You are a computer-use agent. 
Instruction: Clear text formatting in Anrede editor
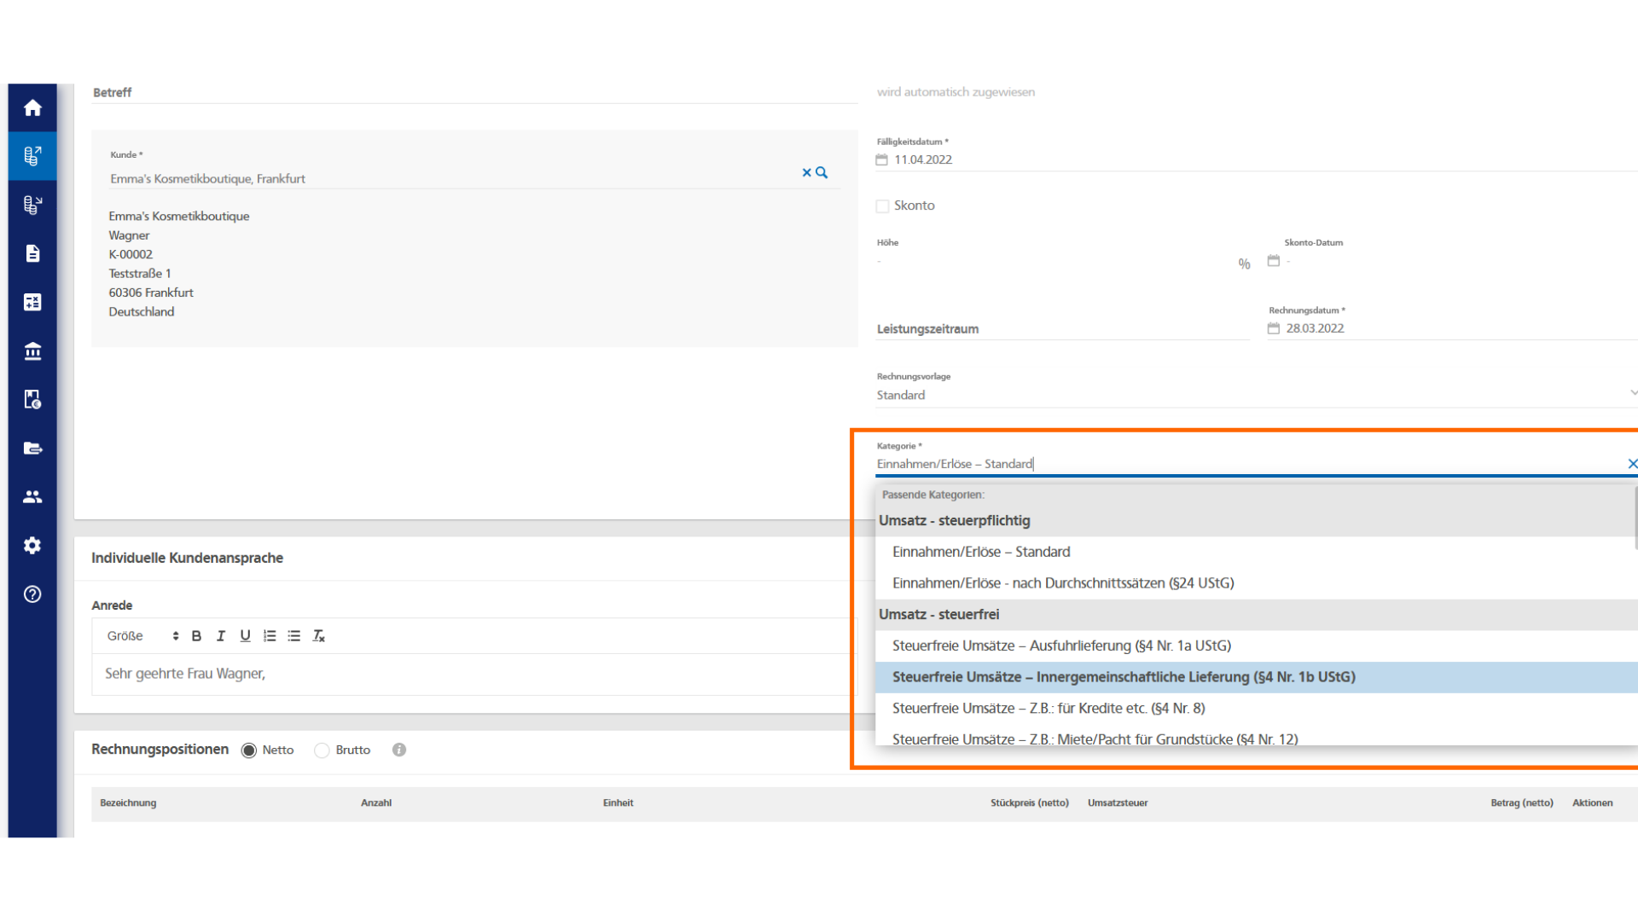tap(319, 636)
